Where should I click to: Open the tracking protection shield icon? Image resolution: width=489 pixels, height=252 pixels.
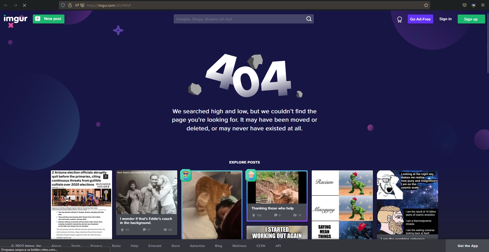click(63, 5)
